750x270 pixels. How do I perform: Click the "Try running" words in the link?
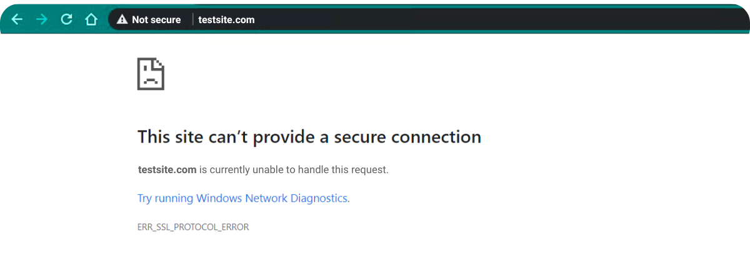pos(165,198)
